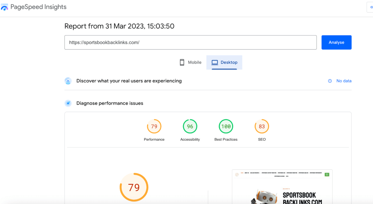The width and height of the screenshot is (373, 204).
Task: Click the large 79 performance score circle
Action: pyautogui.click(x=134, y=187)
